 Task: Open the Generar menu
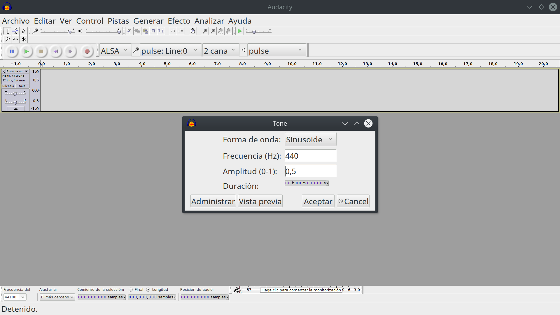[x=148, y=21]
